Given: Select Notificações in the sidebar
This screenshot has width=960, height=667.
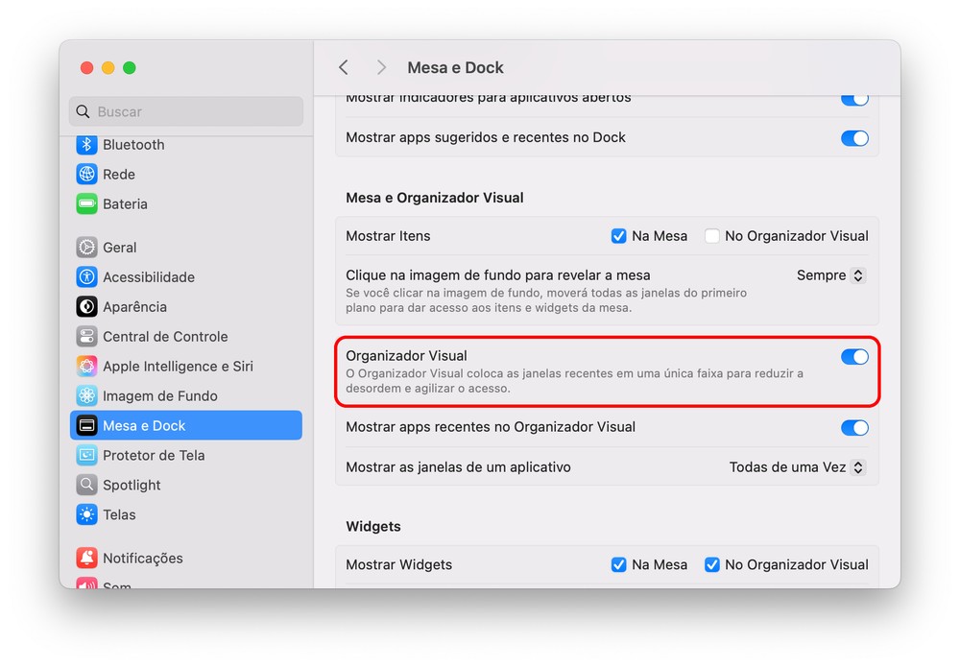Looking at the screenshot, I should [185, 559].
